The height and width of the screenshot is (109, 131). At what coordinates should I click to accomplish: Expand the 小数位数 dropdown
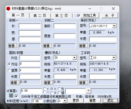click(x=65, y=101)
